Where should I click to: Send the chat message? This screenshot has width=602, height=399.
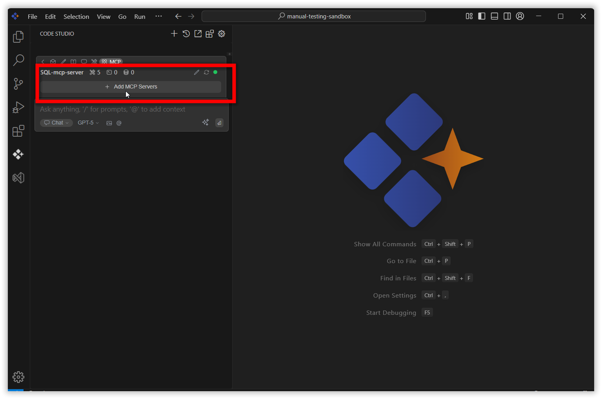(x=220, y=123)
